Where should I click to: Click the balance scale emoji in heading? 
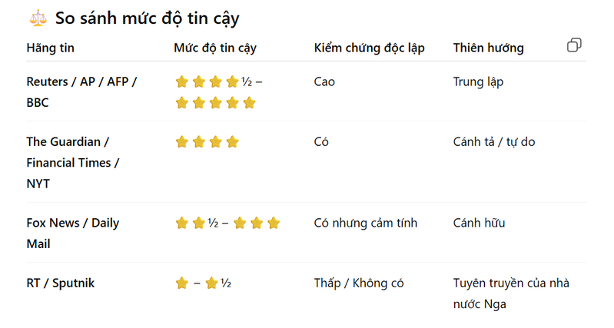[x=36, y=18]
